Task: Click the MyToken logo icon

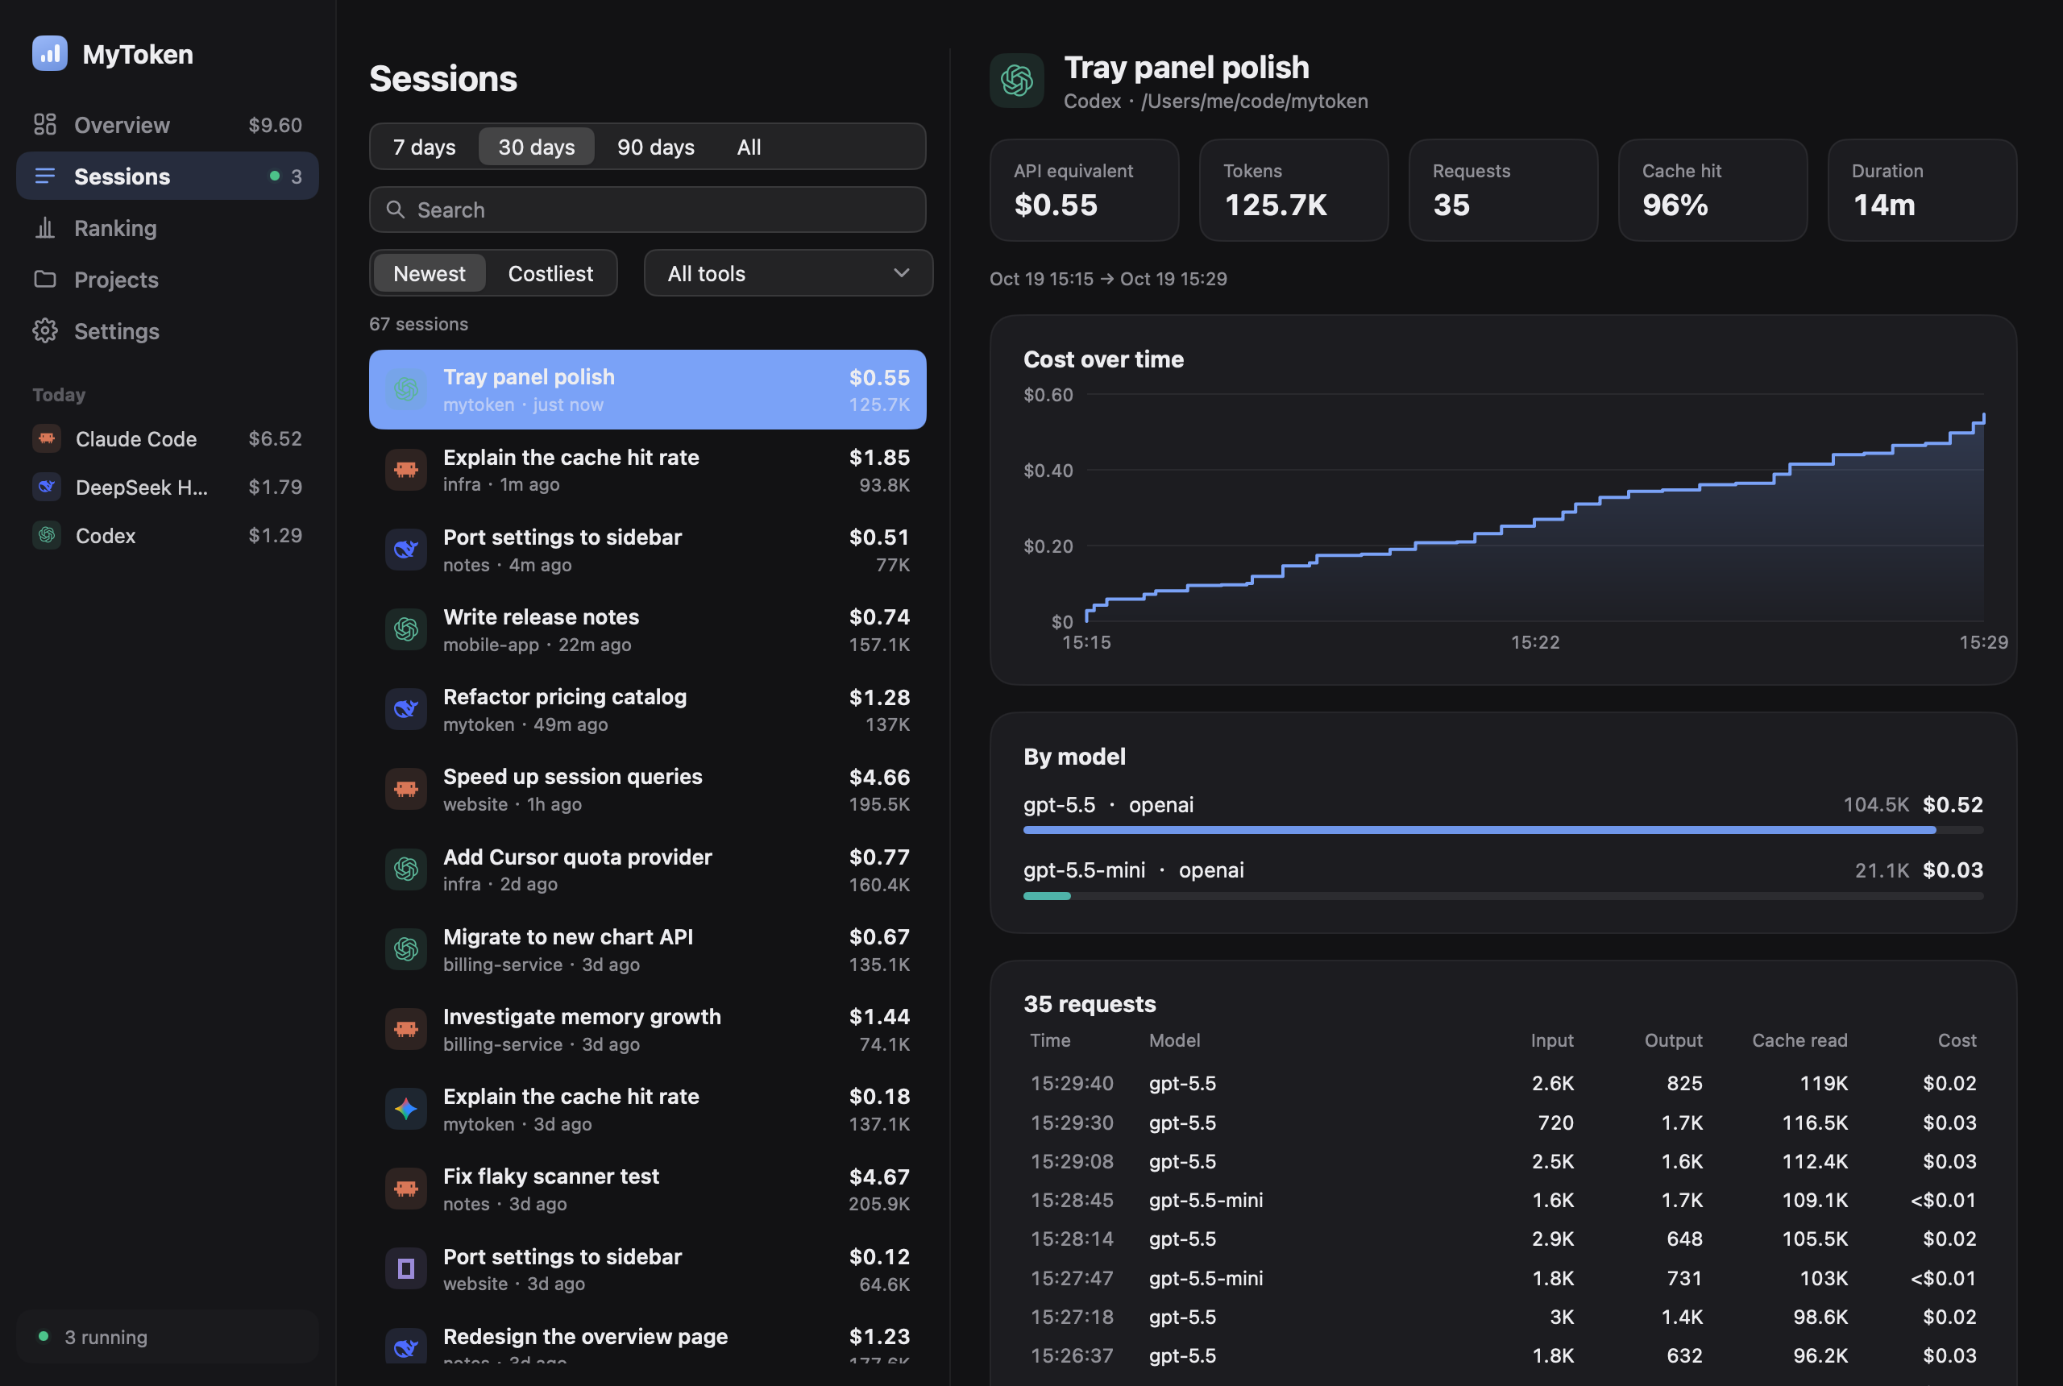Action: [x=49, y=53]
